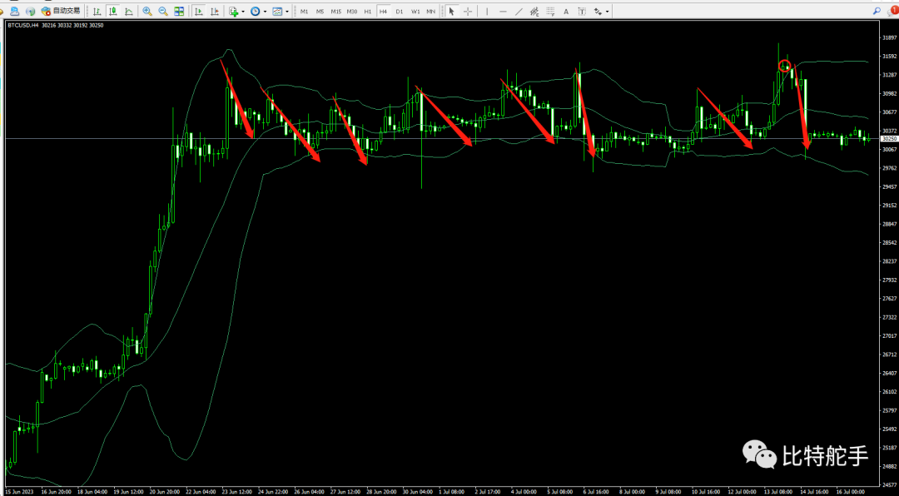Click the BTCUSD,H4 chart title text
Image resolution: width=899 pixels, height=496 pixels.
[22, 25]
